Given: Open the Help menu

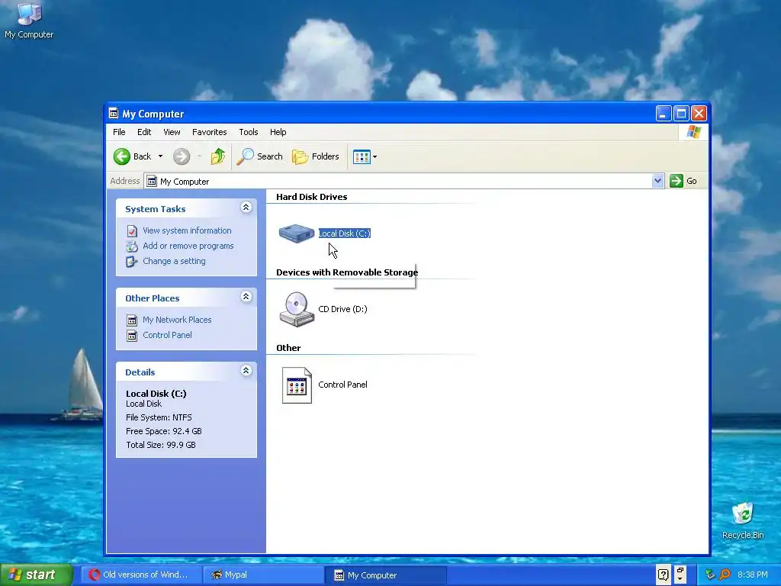Looking at the screenshot, I should point(278,132).
